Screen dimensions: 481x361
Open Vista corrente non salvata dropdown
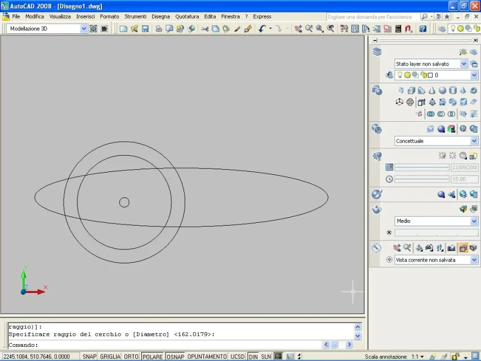[x=474, y=260]
